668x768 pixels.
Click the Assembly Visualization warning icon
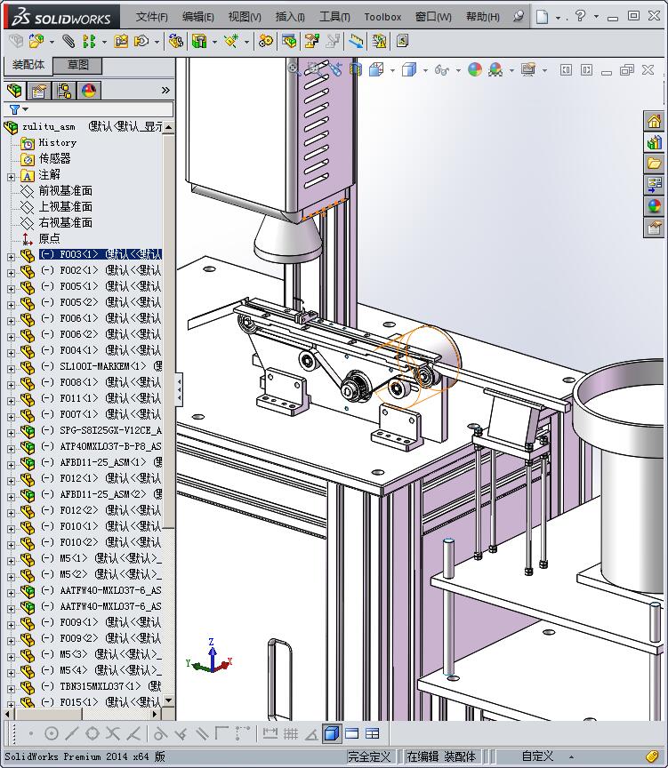pos(379,41)
